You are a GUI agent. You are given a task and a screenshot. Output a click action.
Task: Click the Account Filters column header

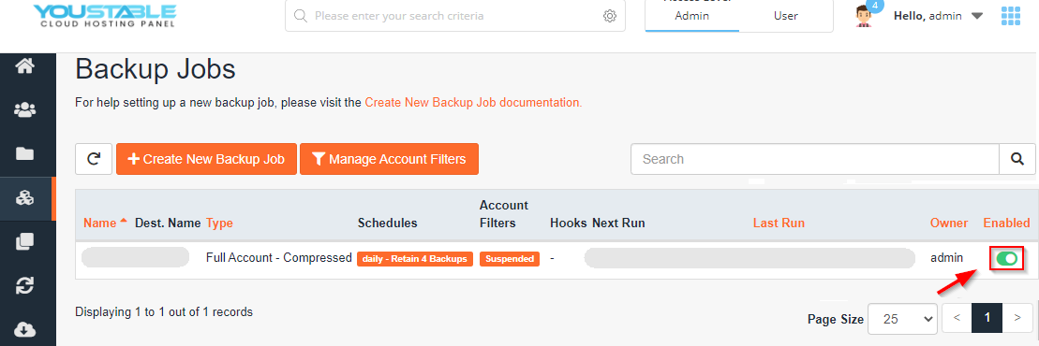click(504, 214)
